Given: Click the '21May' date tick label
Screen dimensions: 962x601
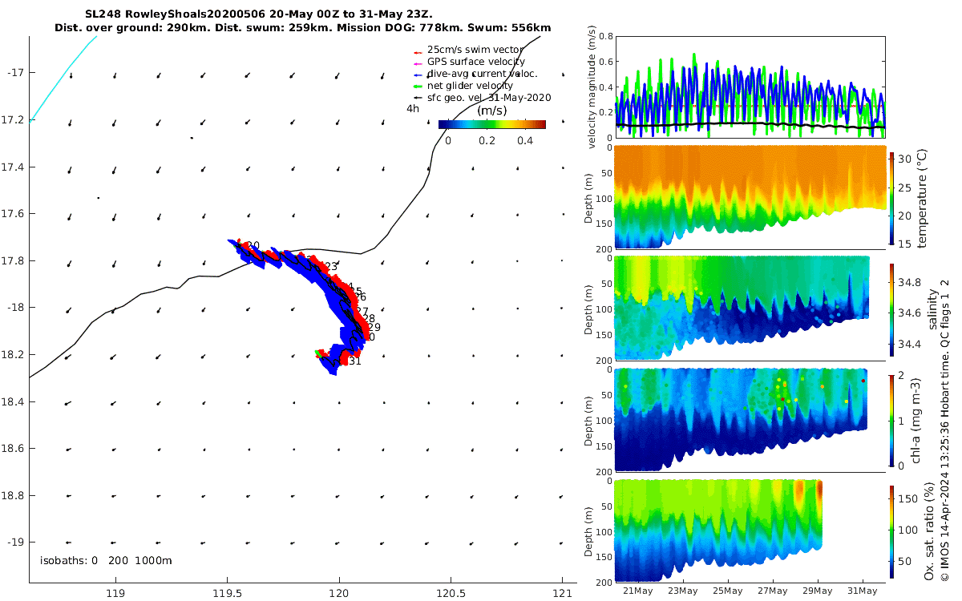Looking at the screenshot, I should (637, 591).
